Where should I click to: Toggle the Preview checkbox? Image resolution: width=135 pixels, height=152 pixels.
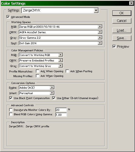114,47
